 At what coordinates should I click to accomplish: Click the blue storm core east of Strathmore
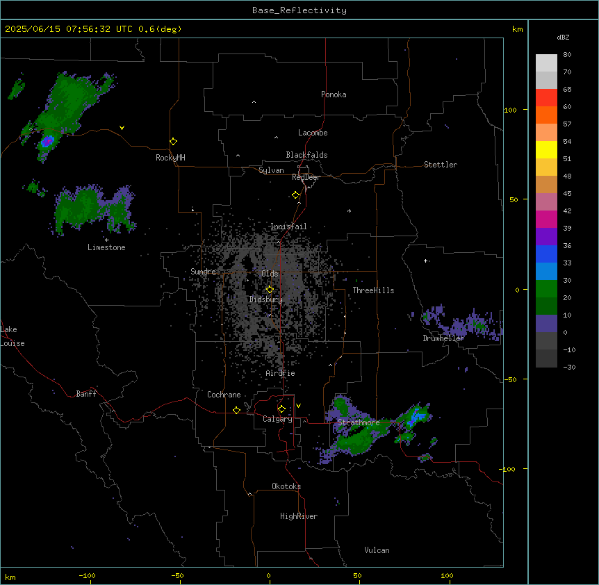click(416, 417)
